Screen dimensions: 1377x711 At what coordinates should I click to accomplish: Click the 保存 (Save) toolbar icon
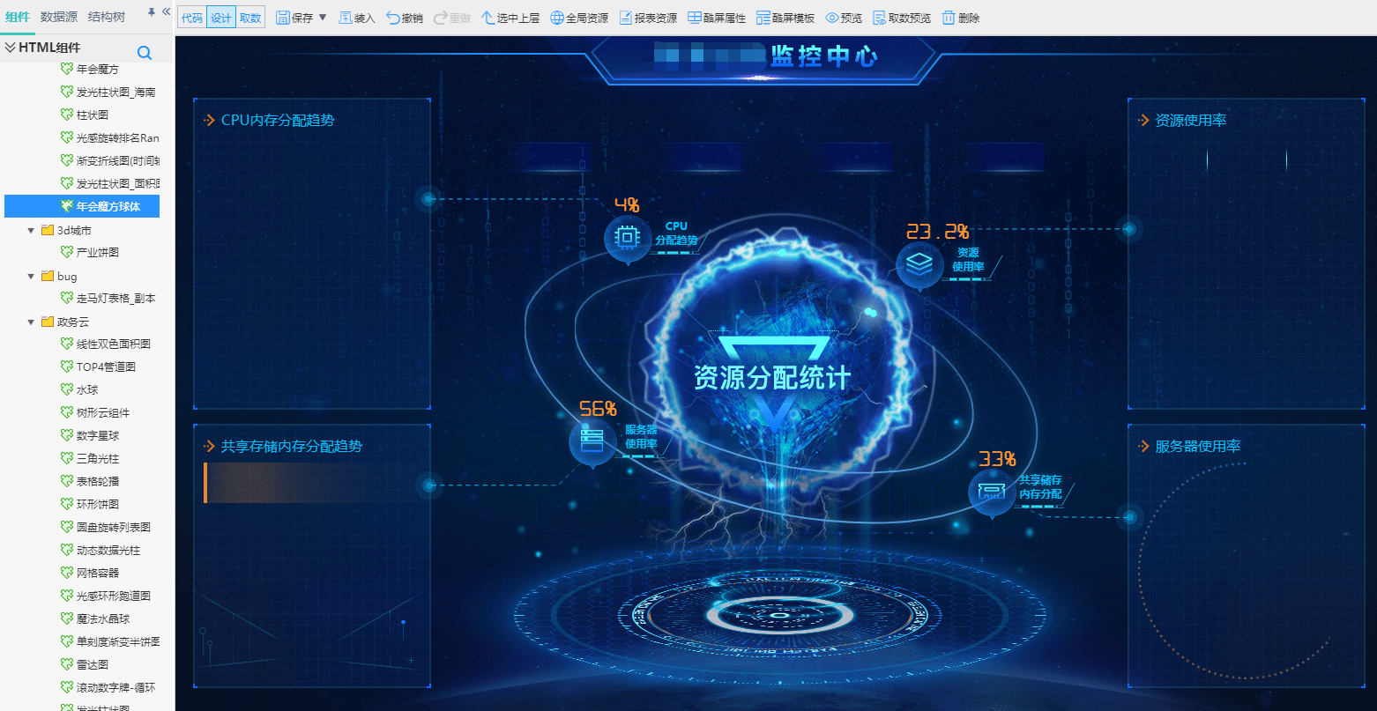(283, 18)
